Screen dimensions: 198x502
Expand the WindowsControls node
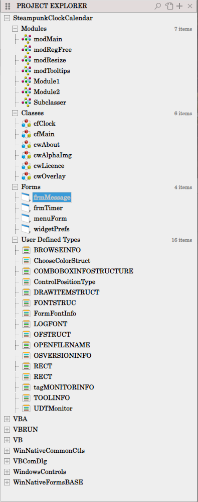tap(7, 472)
